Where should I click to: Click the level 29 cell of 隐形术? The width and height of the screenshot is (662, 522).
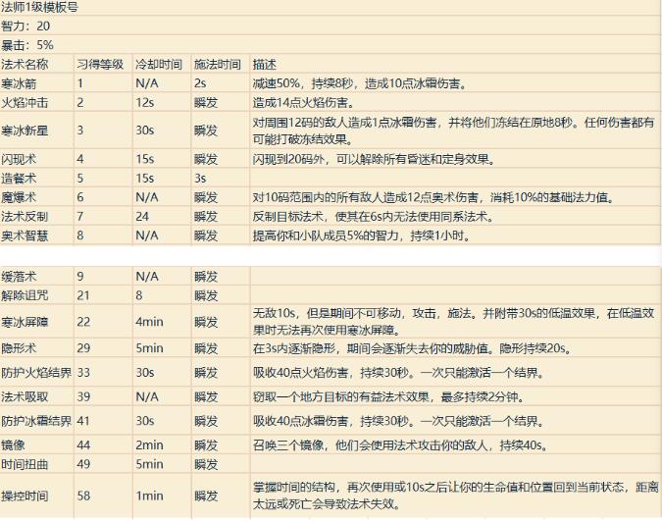(83, 348)
